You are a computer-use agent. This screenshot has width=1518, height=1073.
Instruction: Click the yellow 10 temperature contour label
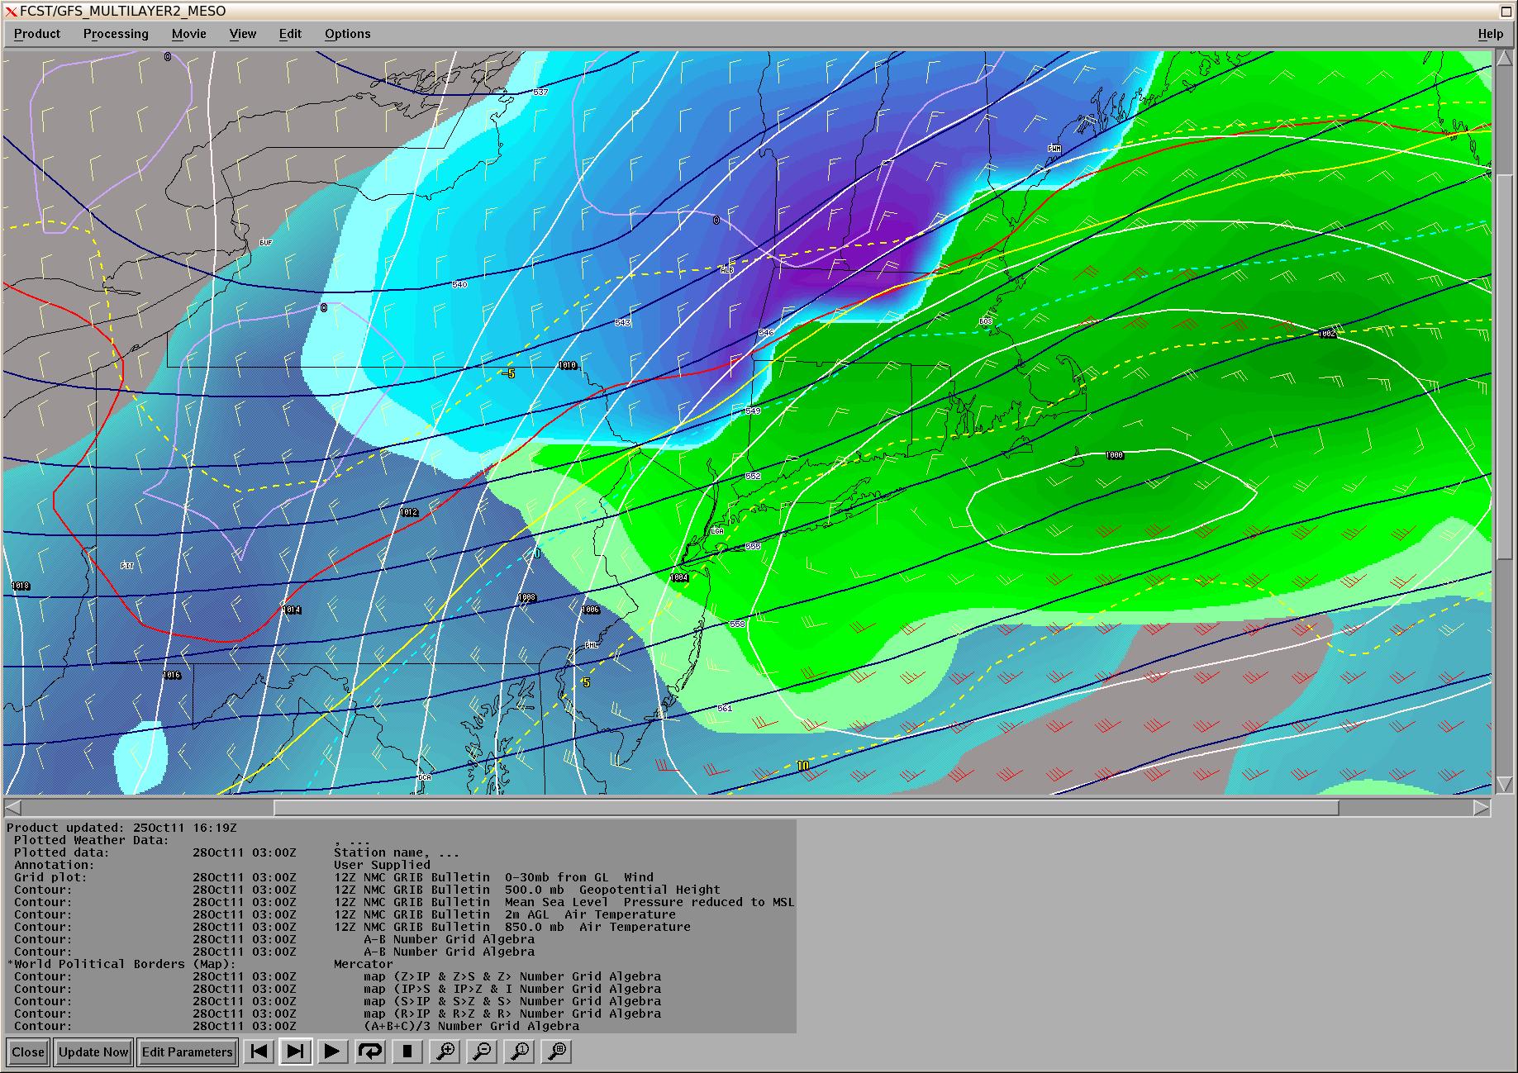click(x=803, y=766)
